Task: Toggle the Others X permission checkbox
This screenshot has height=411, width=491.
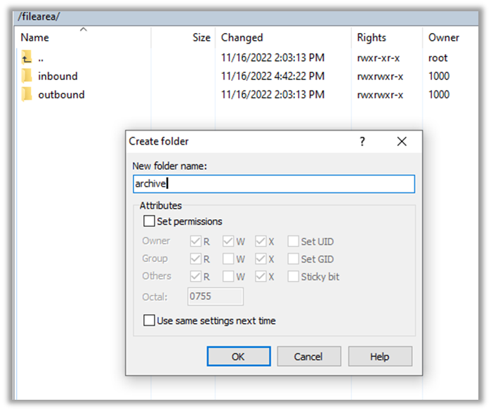Action: coord(261,277)
